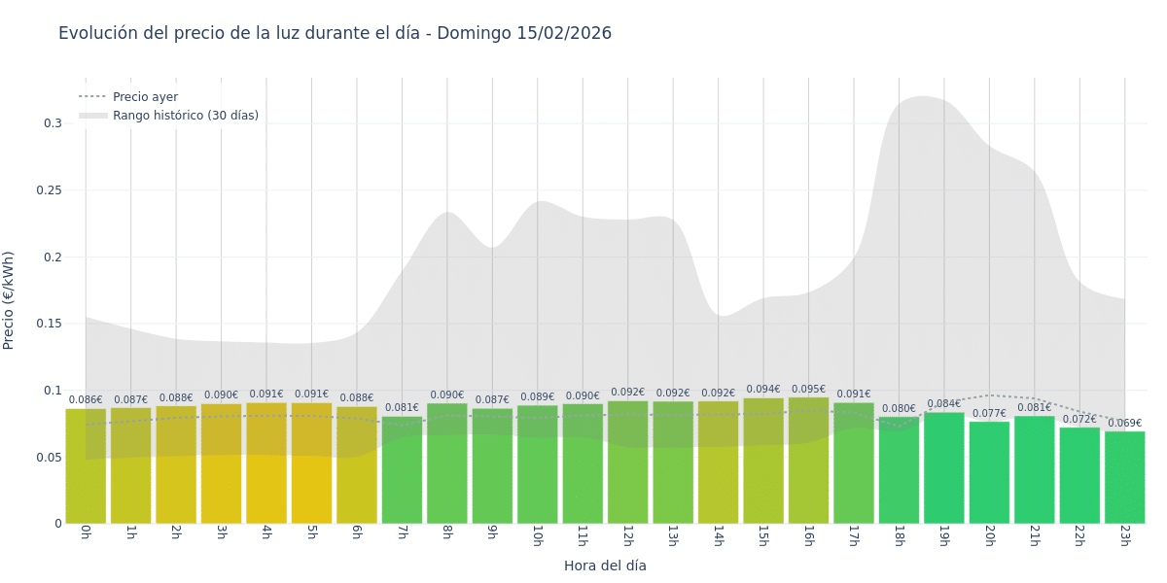Click the 0.3 tick on the y-axis
Screen dimensions: 1167x583
53,123
